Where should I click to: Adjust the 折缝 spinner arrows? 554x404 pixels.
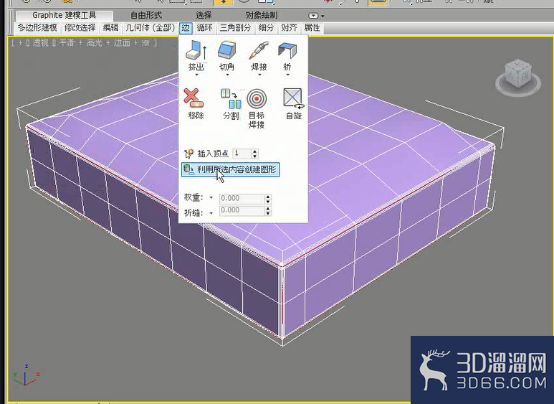[268, 211]
